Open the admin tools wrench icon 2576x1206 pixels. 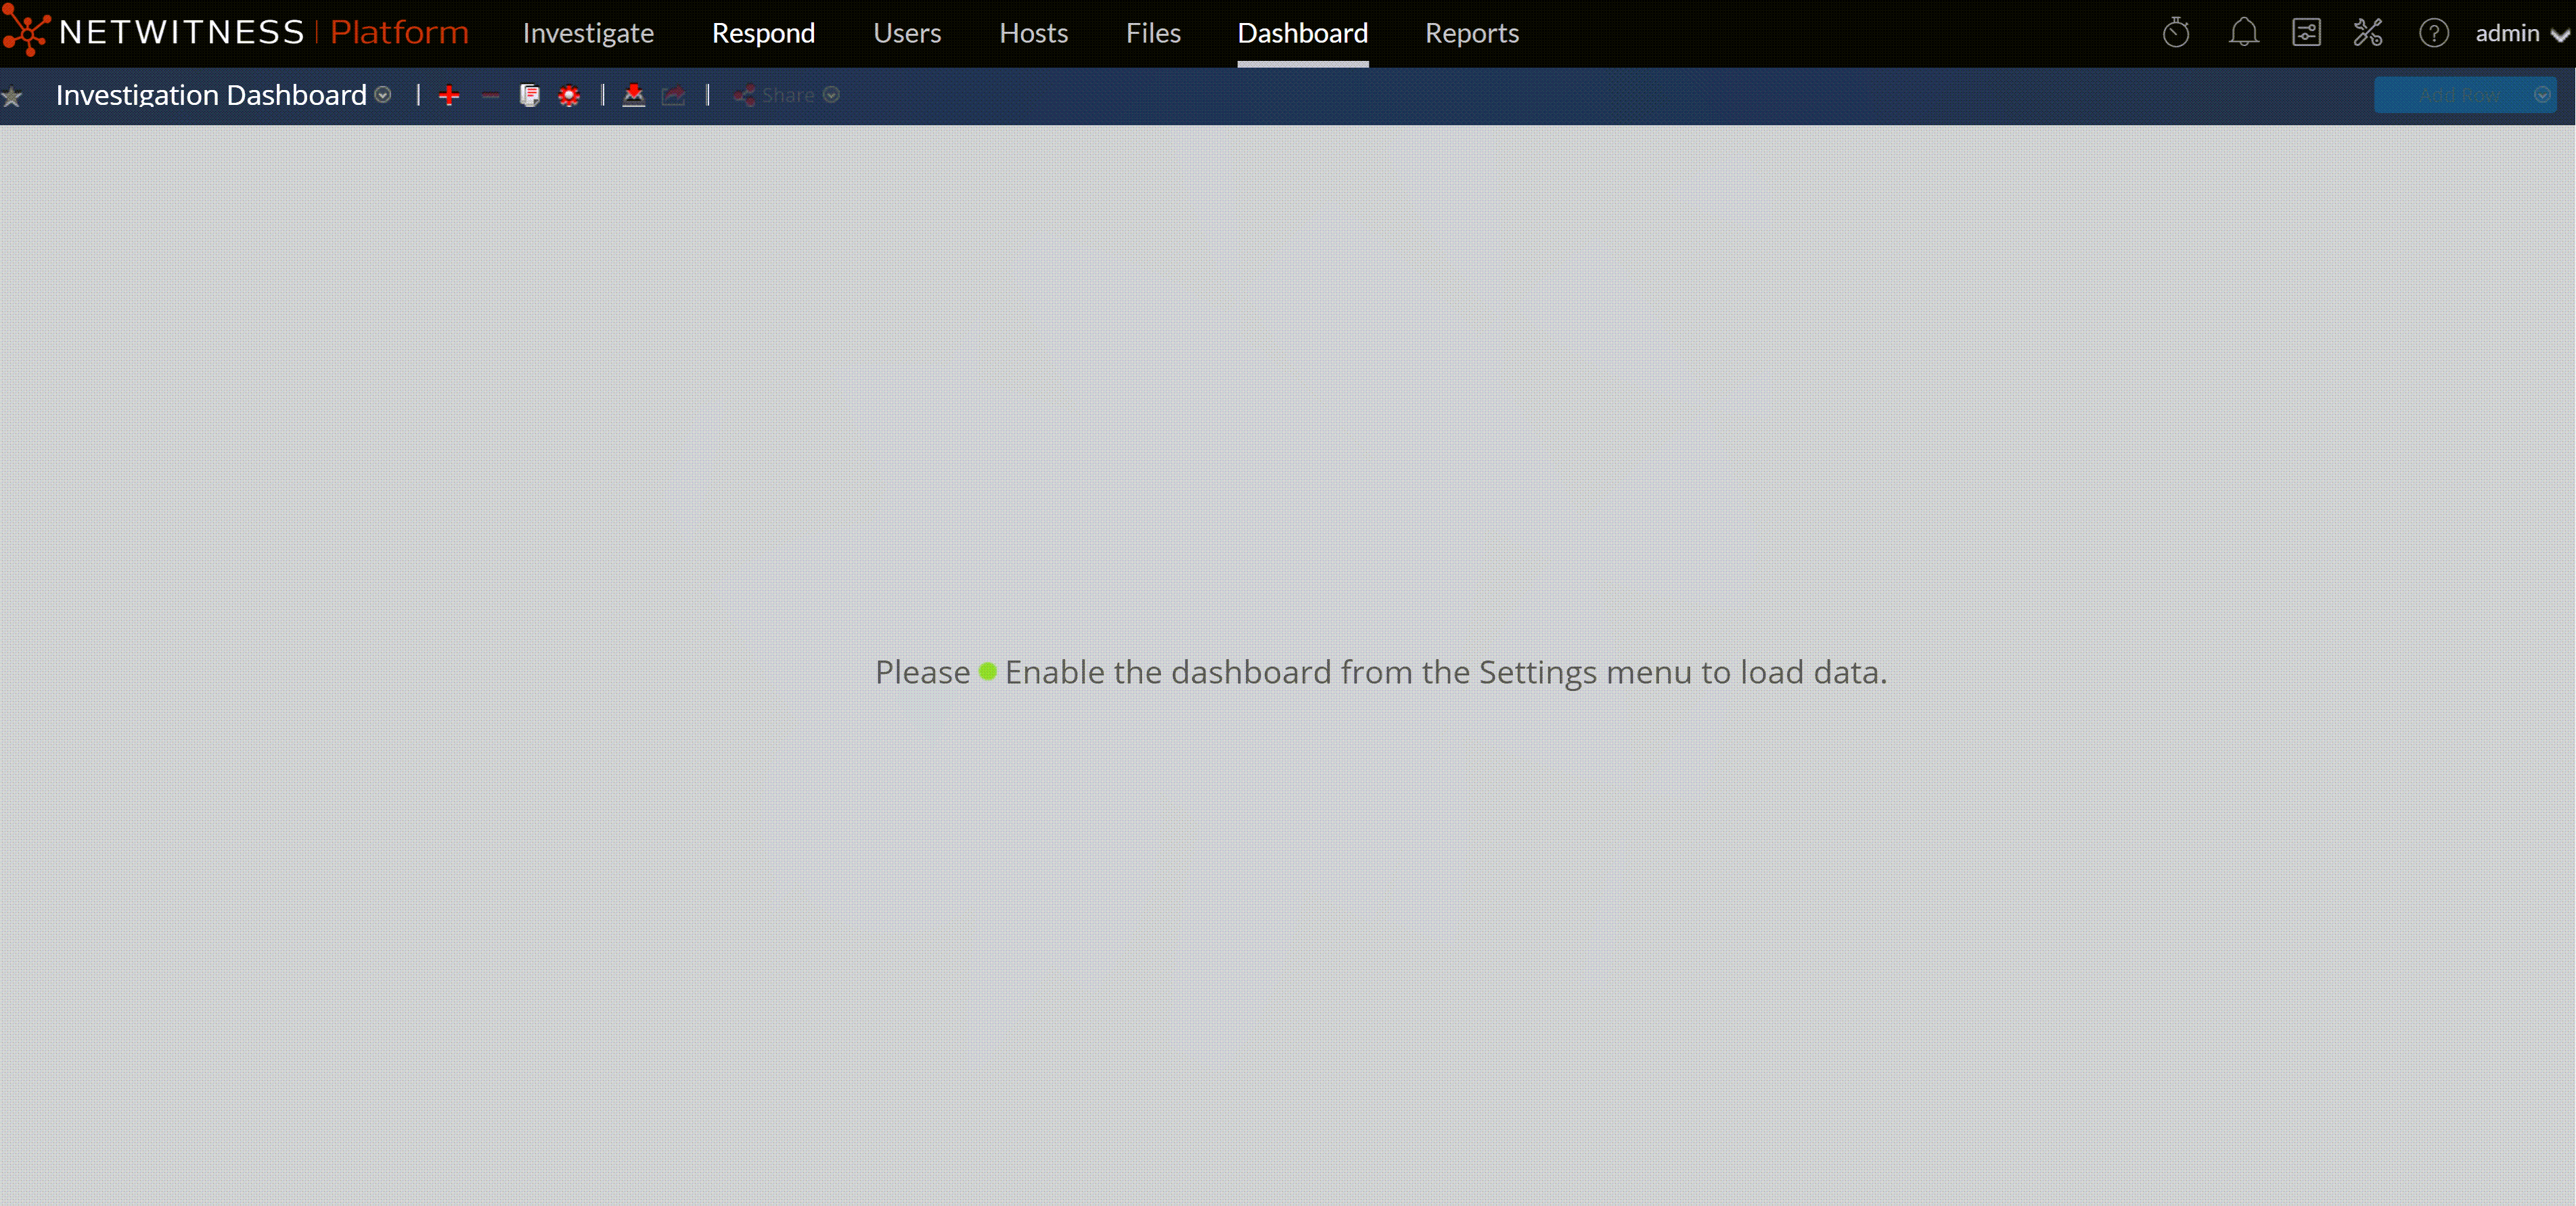click(2368, 33)
